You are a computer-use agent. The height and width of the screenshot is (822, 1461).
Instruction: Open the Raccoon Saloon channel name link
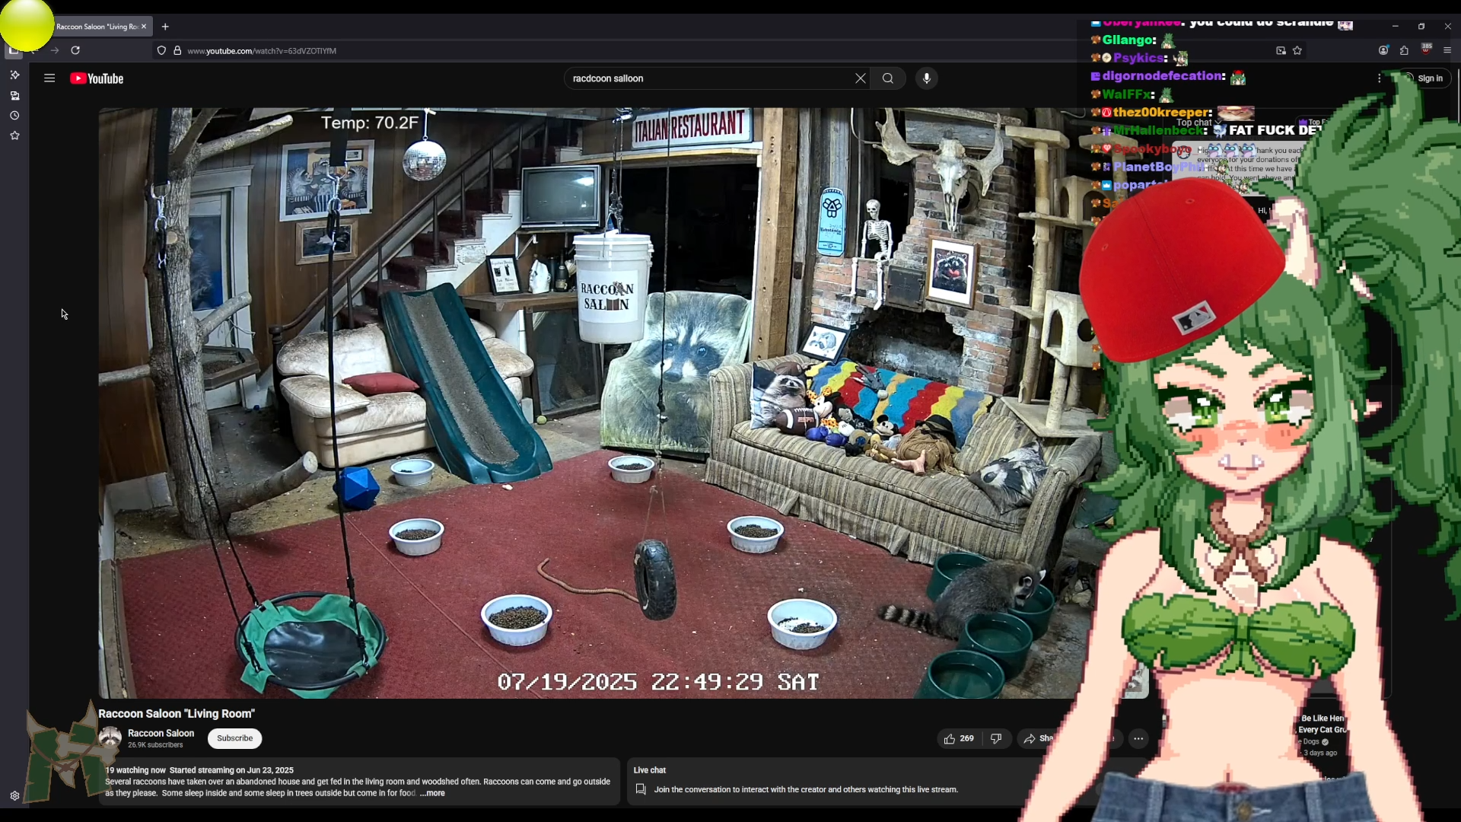(x=161, y=733)
